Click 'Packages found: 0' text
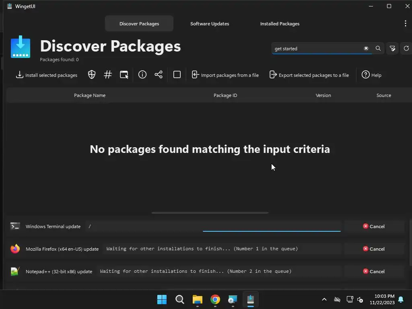412x309 pixels. click(59, 60)
